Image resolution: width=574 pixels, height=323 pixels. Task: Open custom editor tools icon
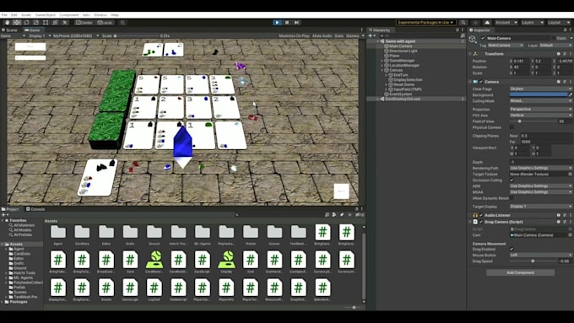point(65,22)
